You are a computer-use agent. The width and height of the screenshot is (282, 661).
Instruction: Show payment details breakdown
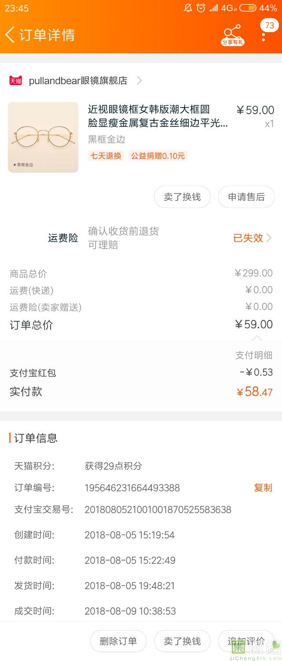254,355
